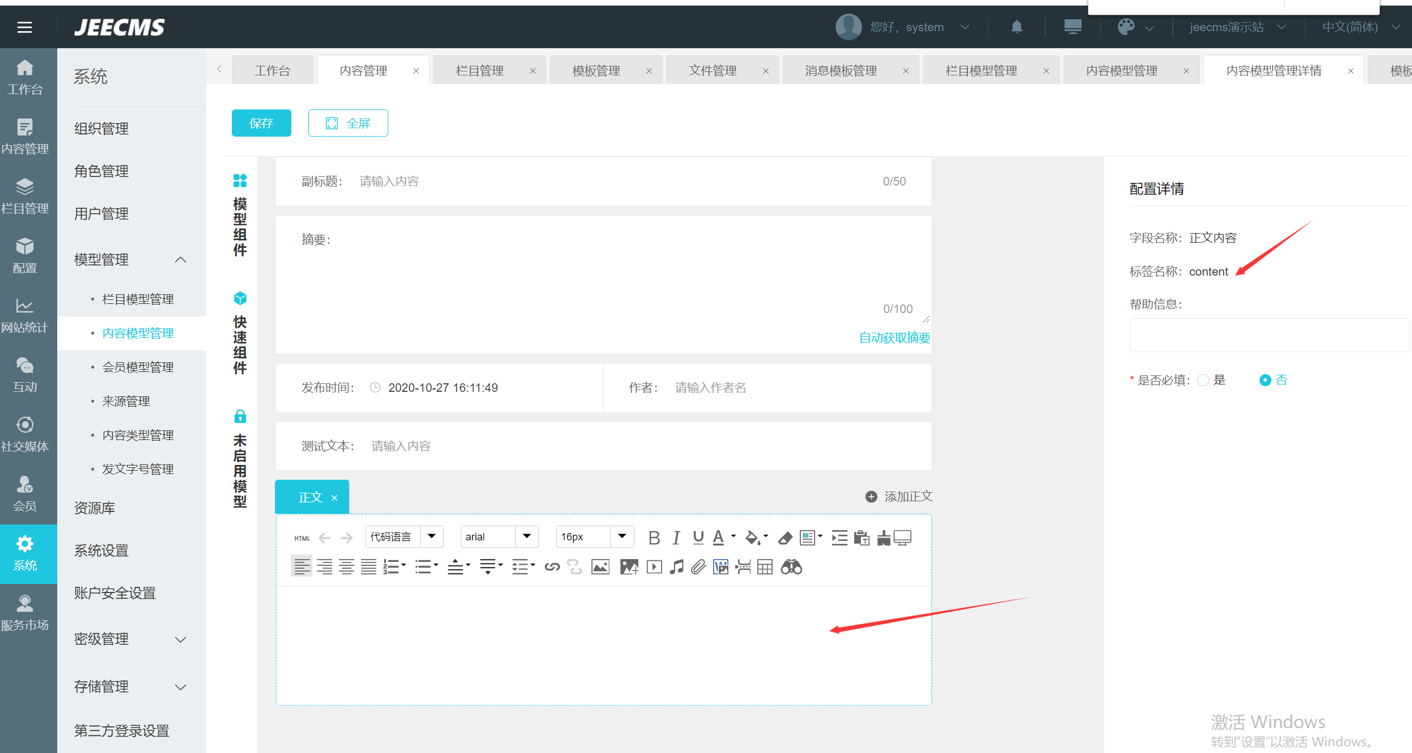Click the eraser clear-format icon
The image size is (1412, 753).
click(785, 538)
